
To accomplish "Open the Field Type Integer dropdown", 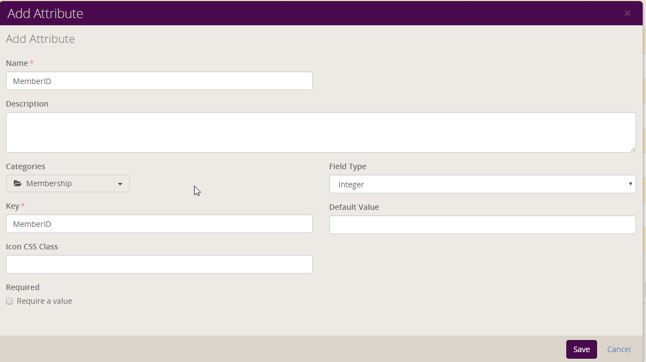I will 482,185.
